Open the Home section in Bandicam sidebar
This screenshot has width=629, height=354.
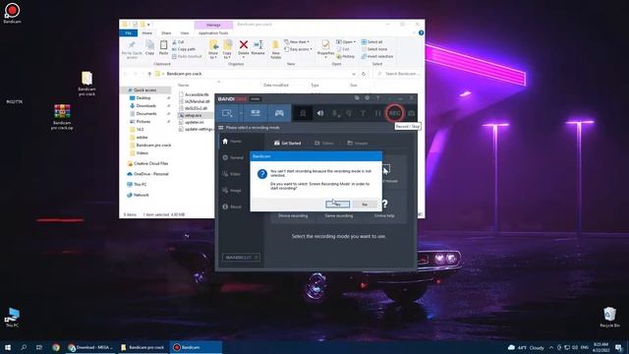point(232,142)
